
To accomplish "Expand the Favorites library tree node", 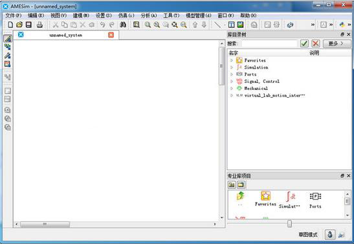I will click(232, 60).
